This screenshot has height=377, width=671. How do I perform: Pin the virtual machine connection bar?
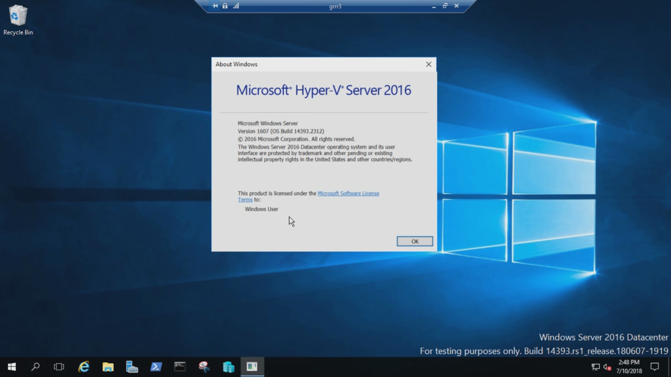point(214,6)
